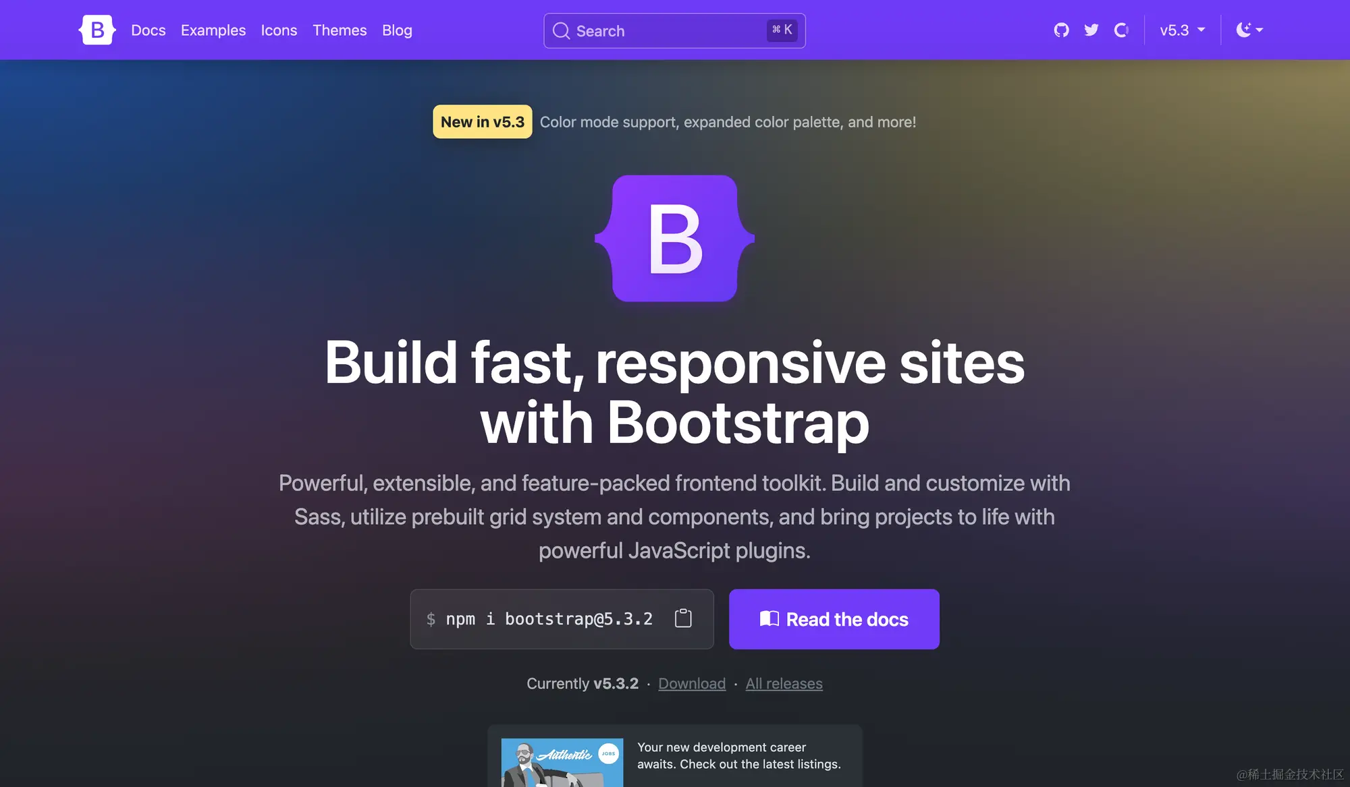This screenshot has width=1350, height=787.
Task: Open the Themes nav link
Action: (340, 30)
